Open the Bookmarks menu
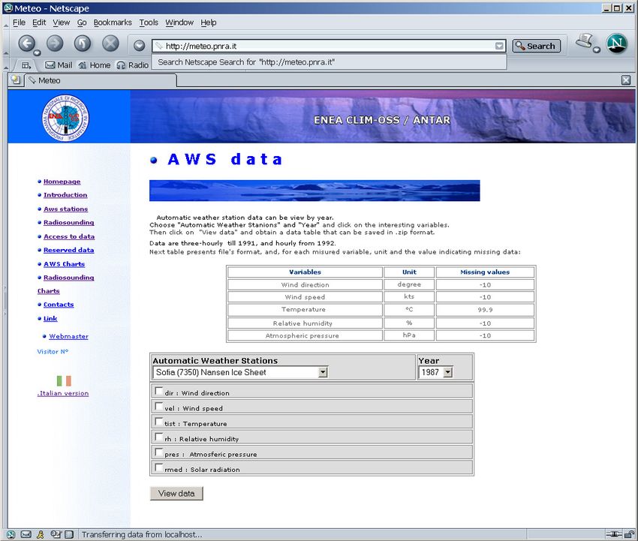This screenshot has width=638, height=541. pyautogui.click(x=112, y=23)
